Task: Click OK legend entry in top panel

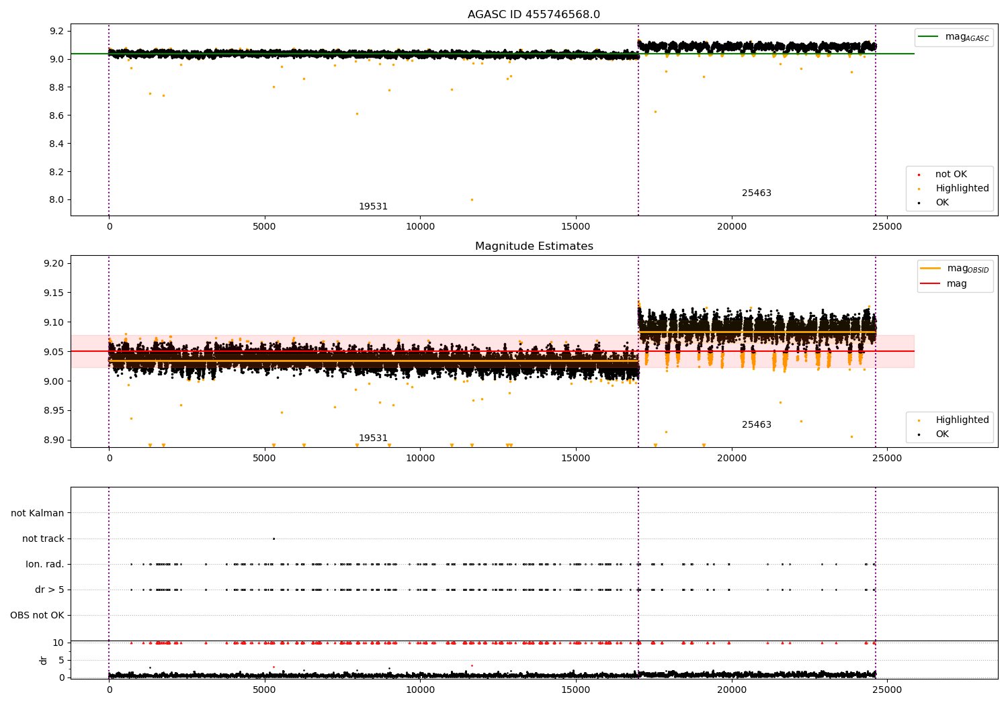Action: tap(941, 203)
